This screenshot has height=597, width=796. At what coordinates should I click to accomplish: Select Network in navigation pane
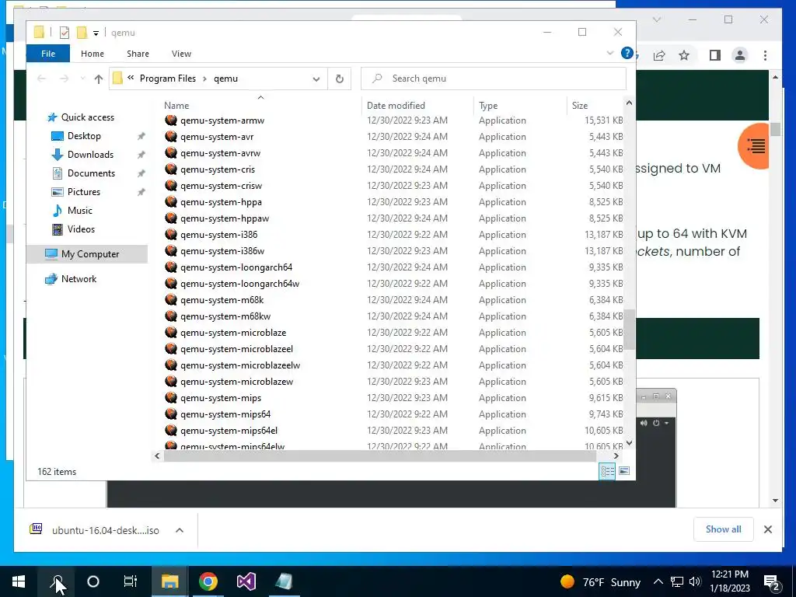pyautogui.click(x=79, y=279)
